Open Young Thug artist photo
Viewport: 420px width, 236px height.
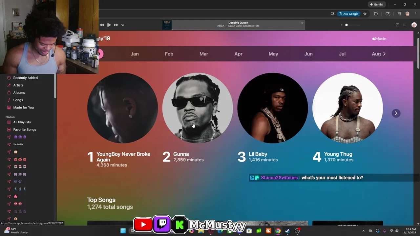(x=347, y=108)
